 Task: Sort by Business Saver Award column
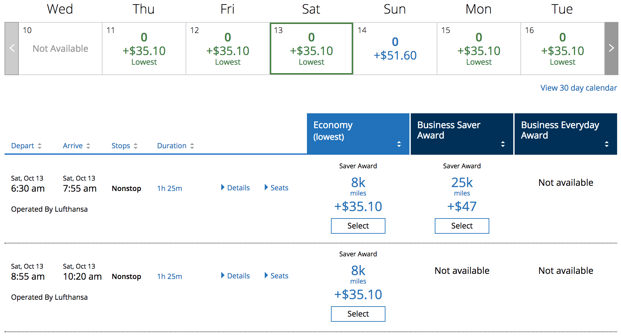[503, 144]
